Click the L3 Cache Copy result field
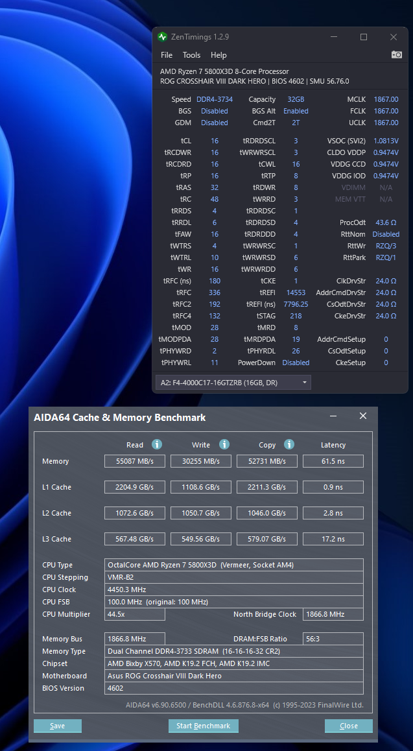Viewport: 413px width, 751px height. 266,539
